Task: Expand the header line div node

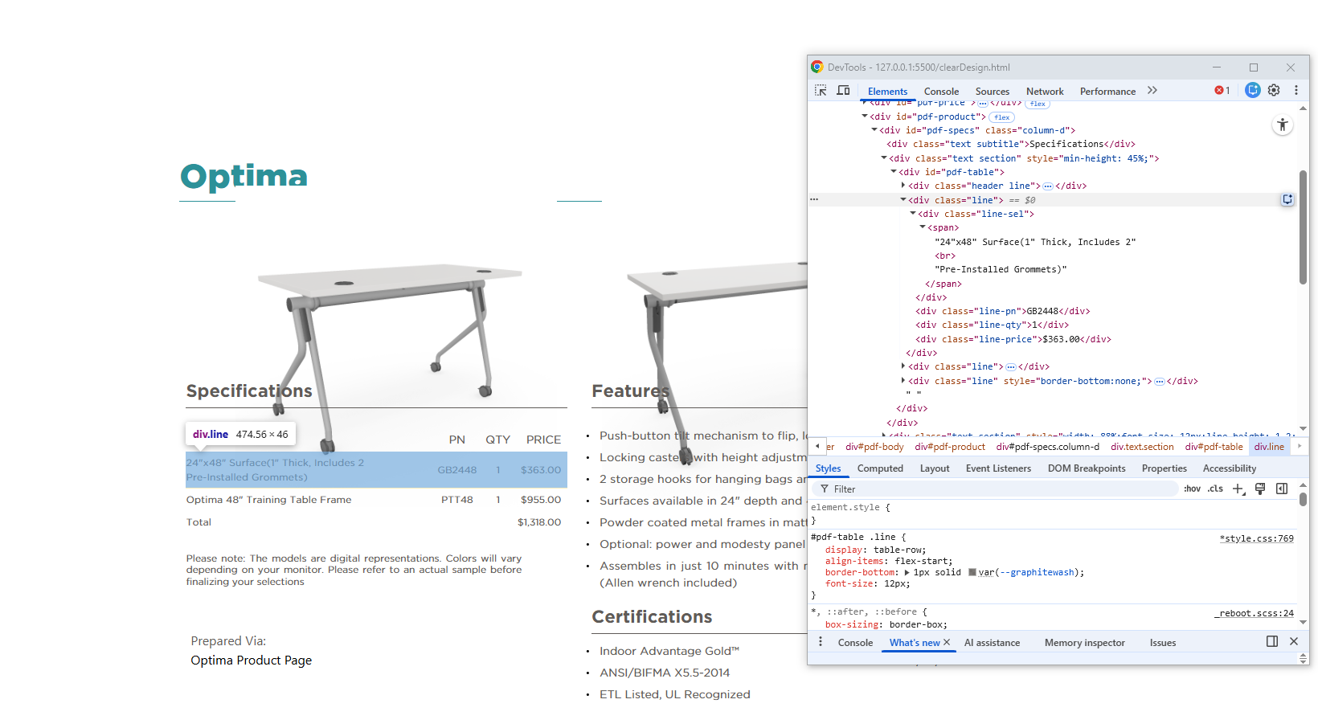Action: click(x=903, y=186)
